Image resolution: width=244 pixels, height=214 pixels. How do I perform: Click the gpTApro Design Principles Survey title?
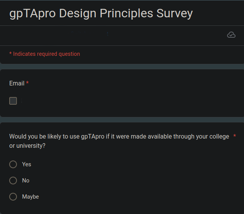[101, 13]
